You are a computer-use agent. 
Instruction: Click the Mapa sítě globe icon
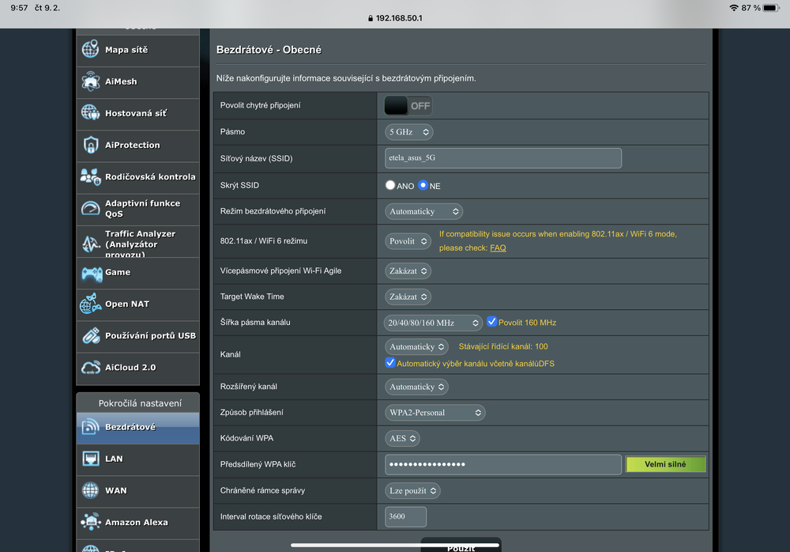pyautogui.click(x=91, y=50)
